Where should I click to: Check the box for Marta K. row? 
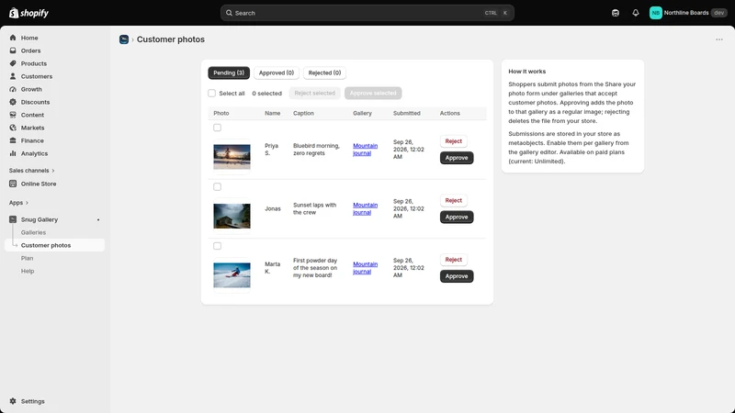coord(217,246)
